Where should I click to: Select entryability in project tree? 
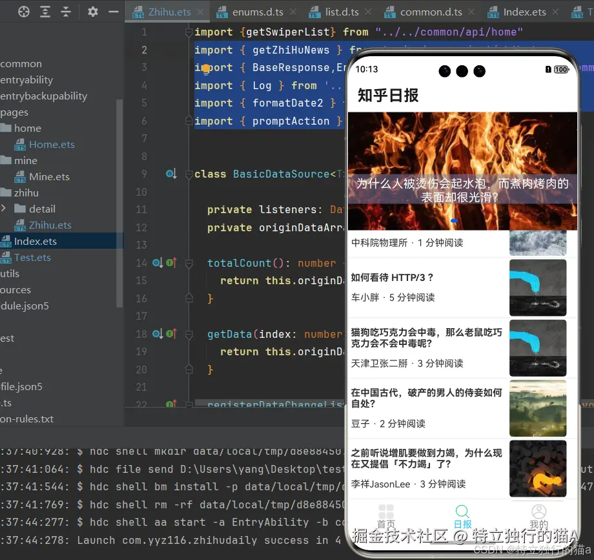tap(26, 80)
